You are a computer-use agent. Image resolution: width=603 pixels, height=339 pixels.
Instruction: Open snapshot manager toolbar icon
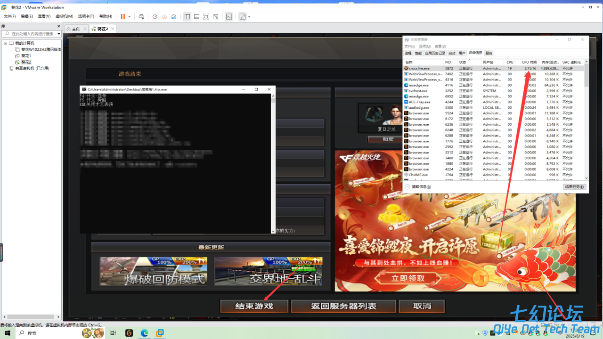click(x=174, y=16)
